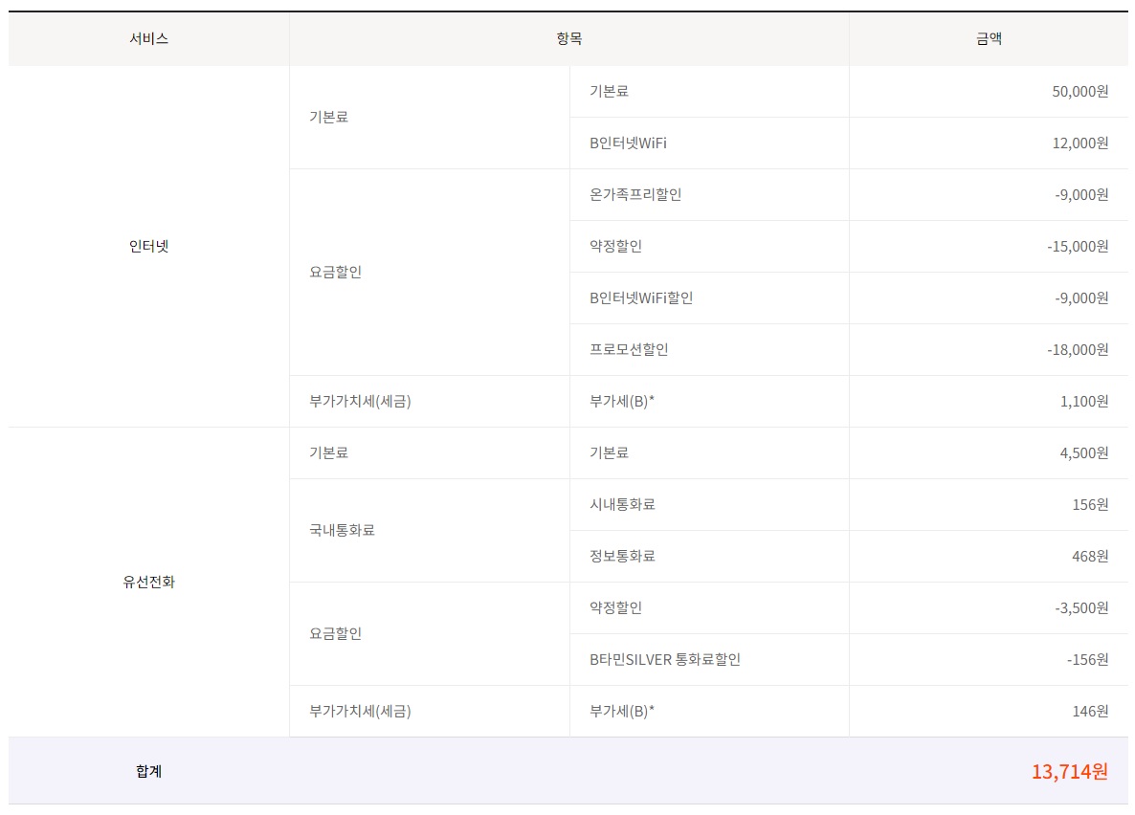Click the 금액 column header
Viewport: 1135px width, 815px height.
point(988,39)
